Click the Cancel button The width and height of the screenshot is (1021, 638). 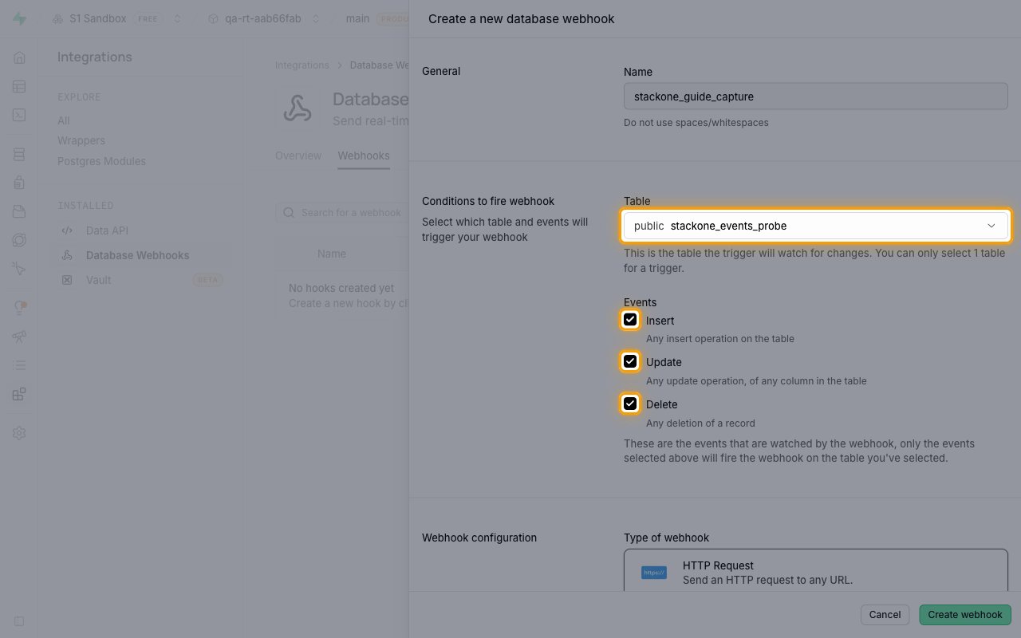tap(885, 615)
